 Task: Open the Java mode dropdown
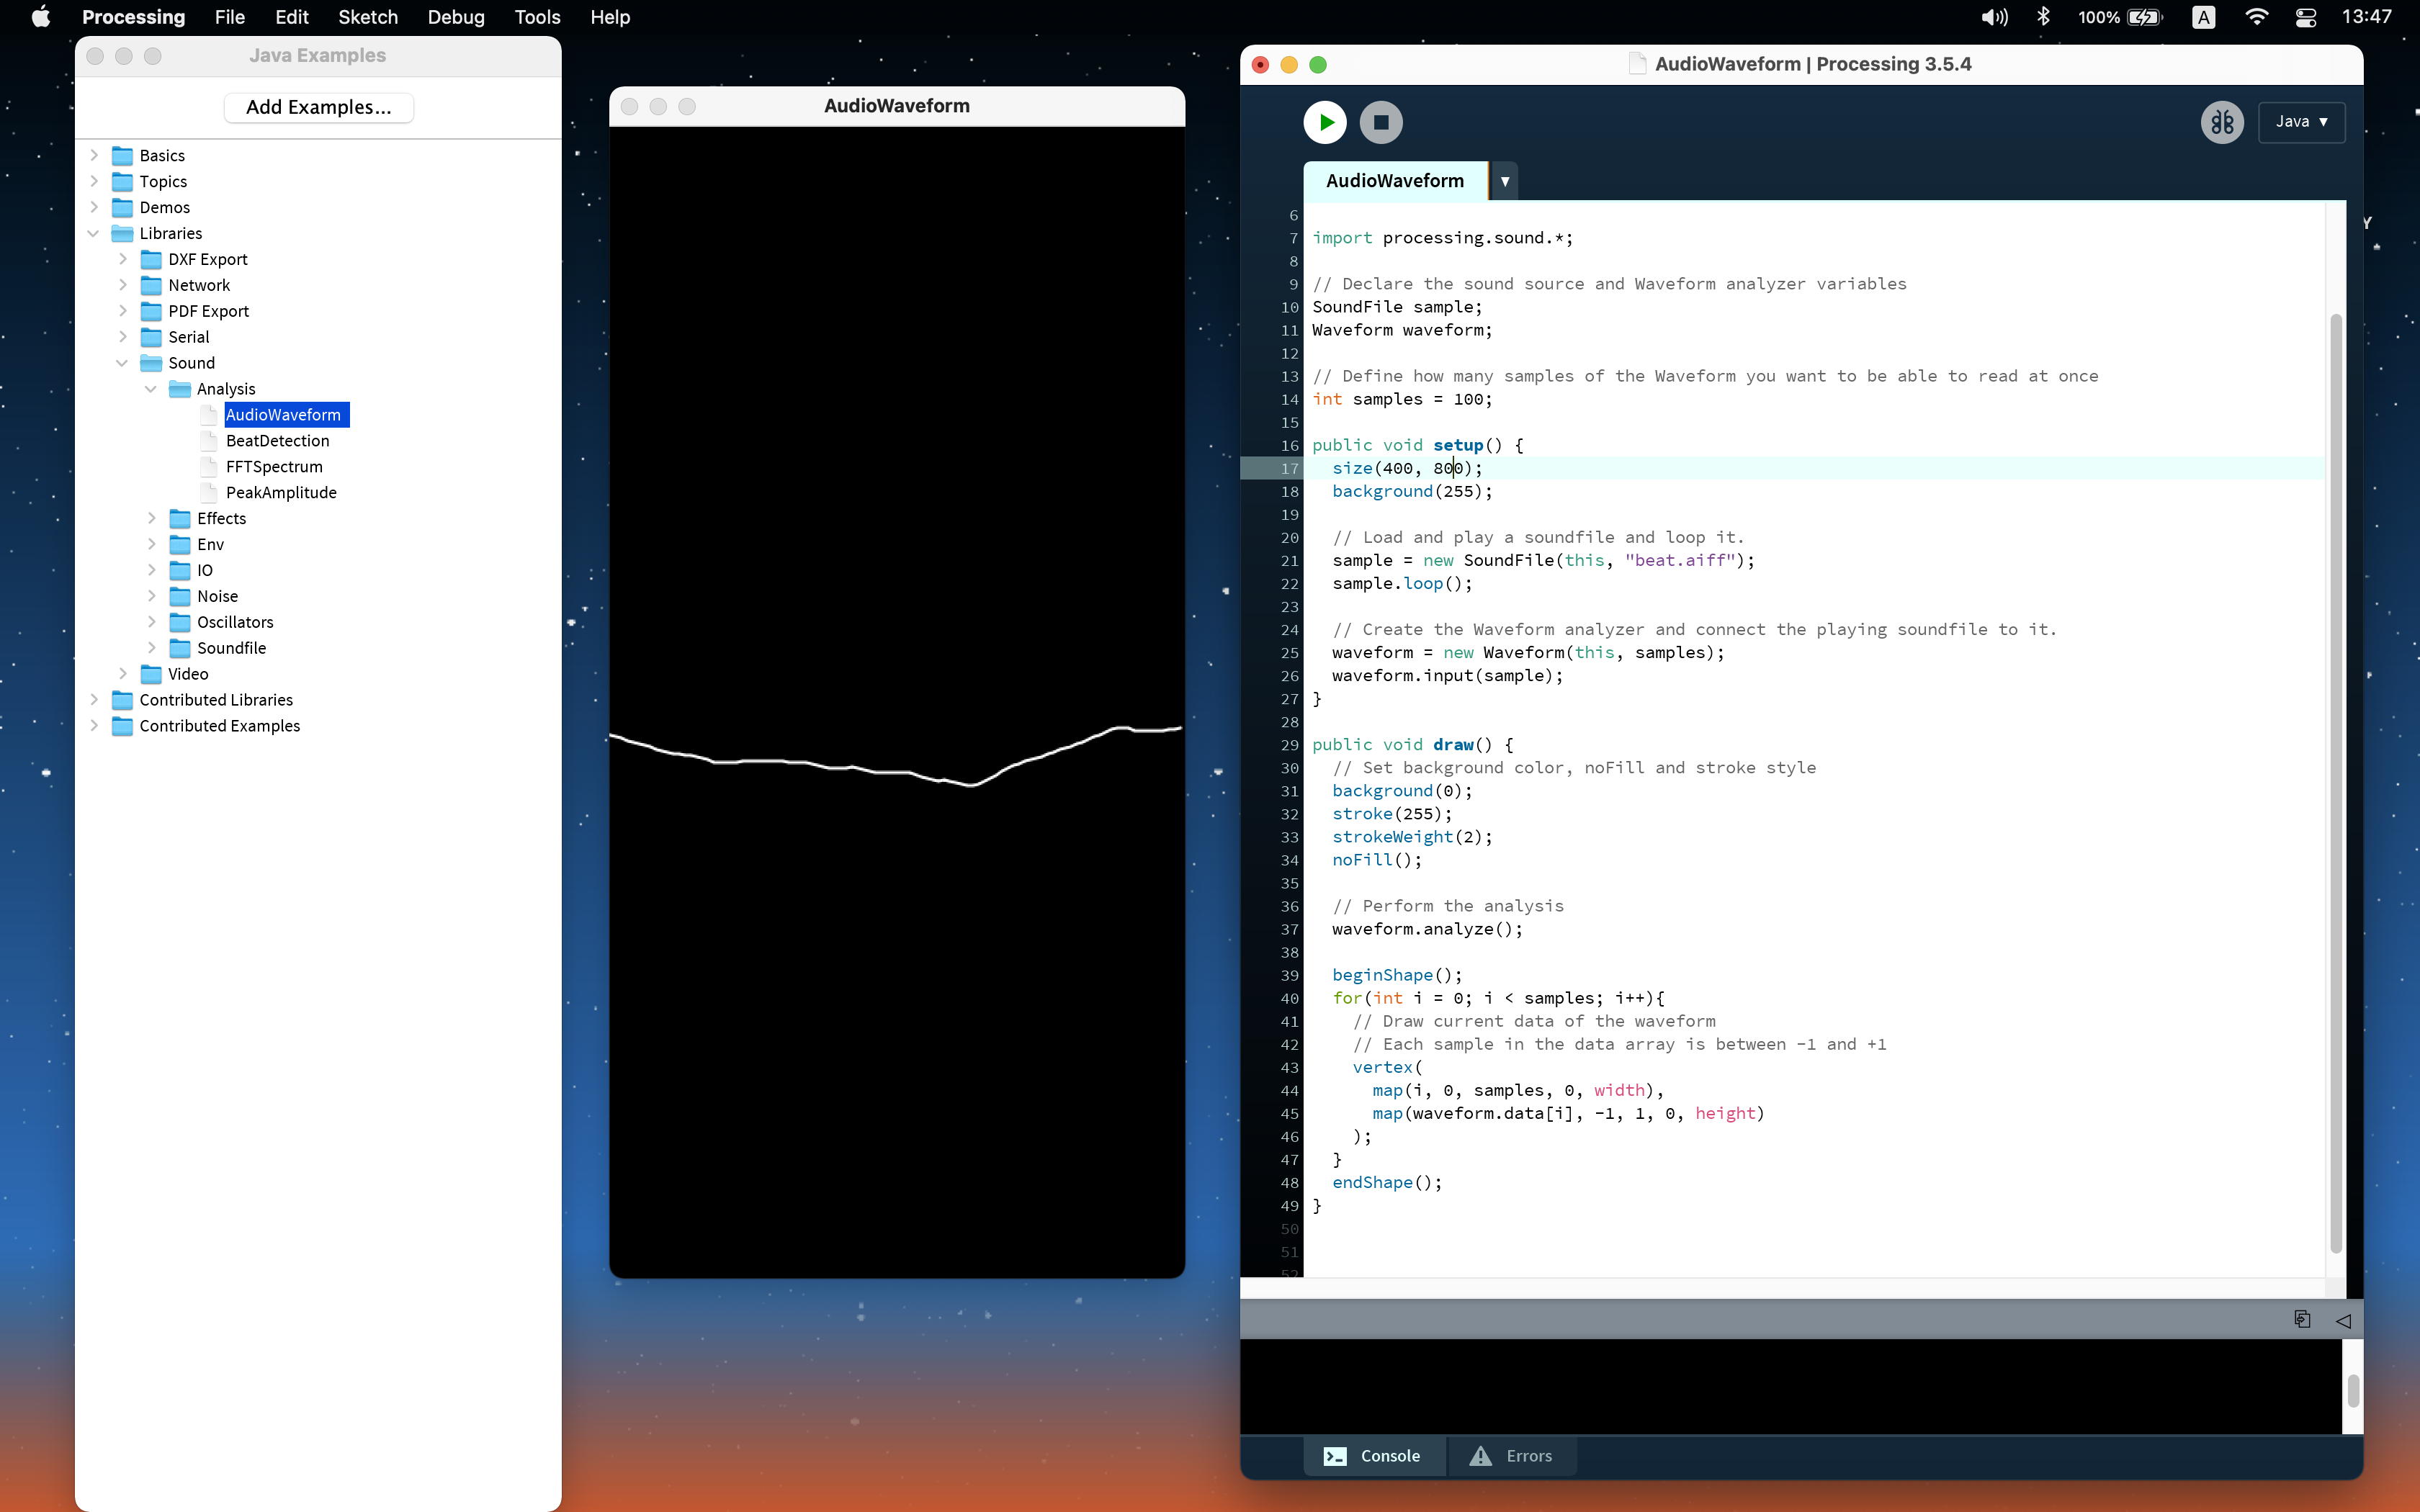(x=2301, y=122)
